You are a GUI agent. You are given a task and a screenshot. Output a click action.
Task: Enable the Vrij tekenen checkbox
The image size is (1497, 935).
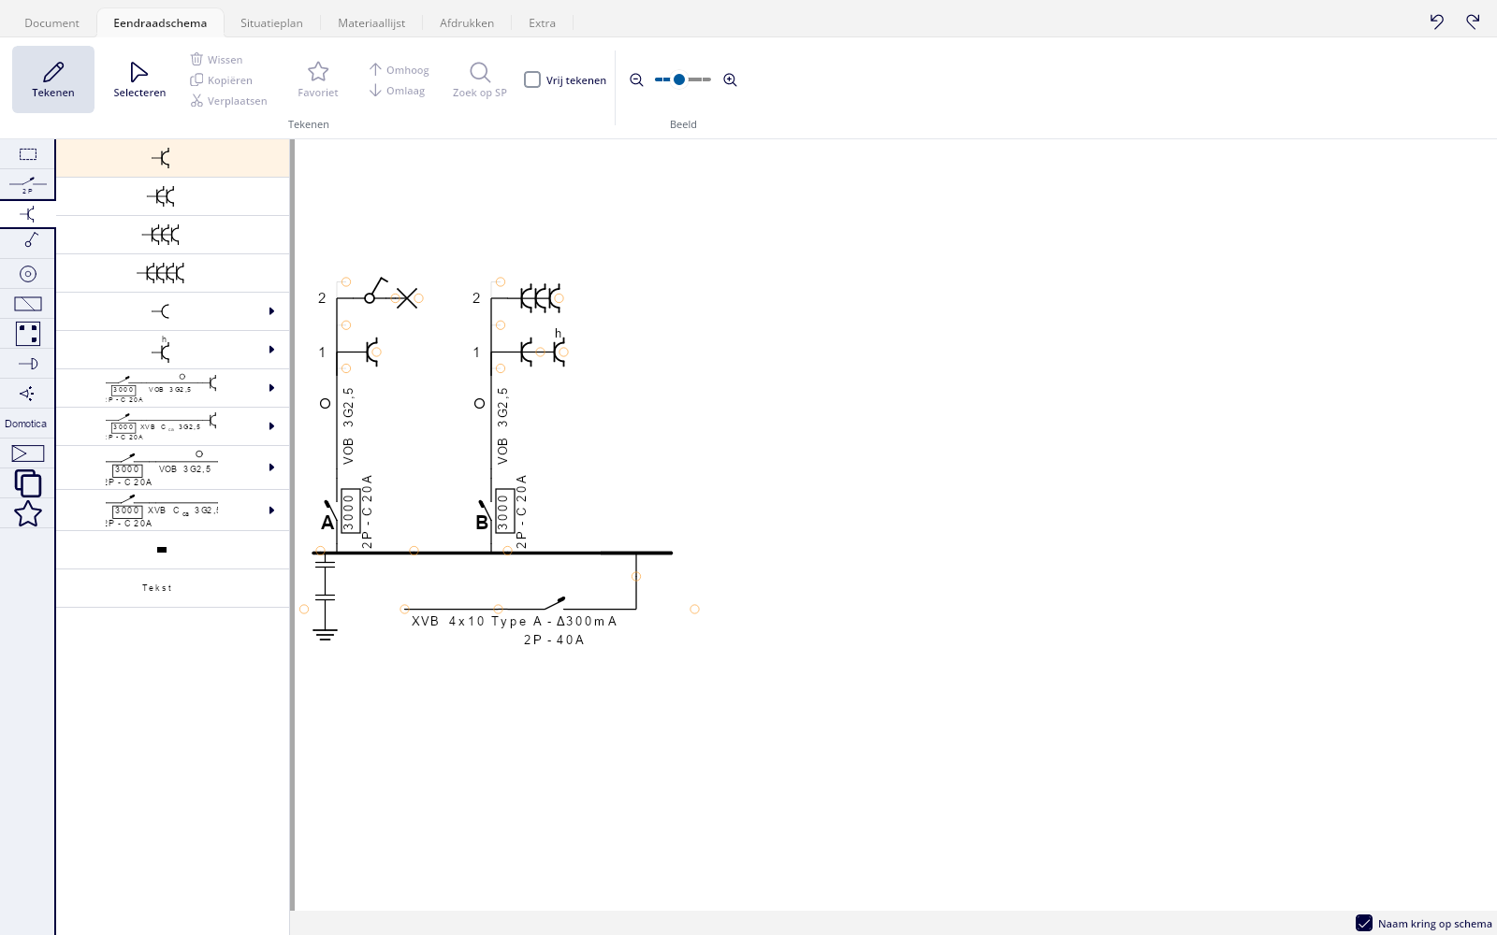(x=532, y=79)
